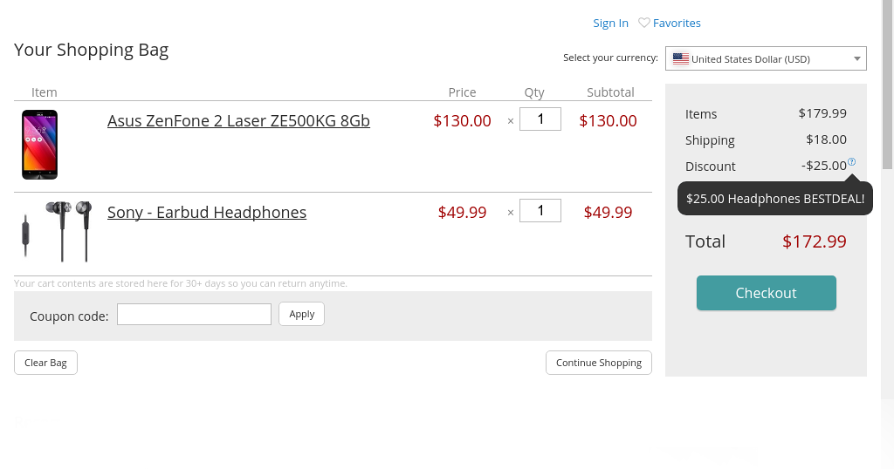Click the Clear Bag button
The width and height of the screenshot is (894, 469).
pos(45,363)
